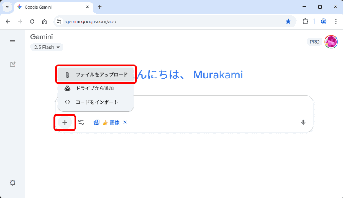Open the main menu hamburger icon

(12, 40)
